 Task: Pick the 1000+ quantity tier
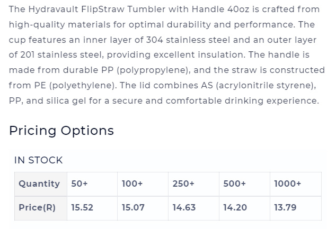click(296, 184)
